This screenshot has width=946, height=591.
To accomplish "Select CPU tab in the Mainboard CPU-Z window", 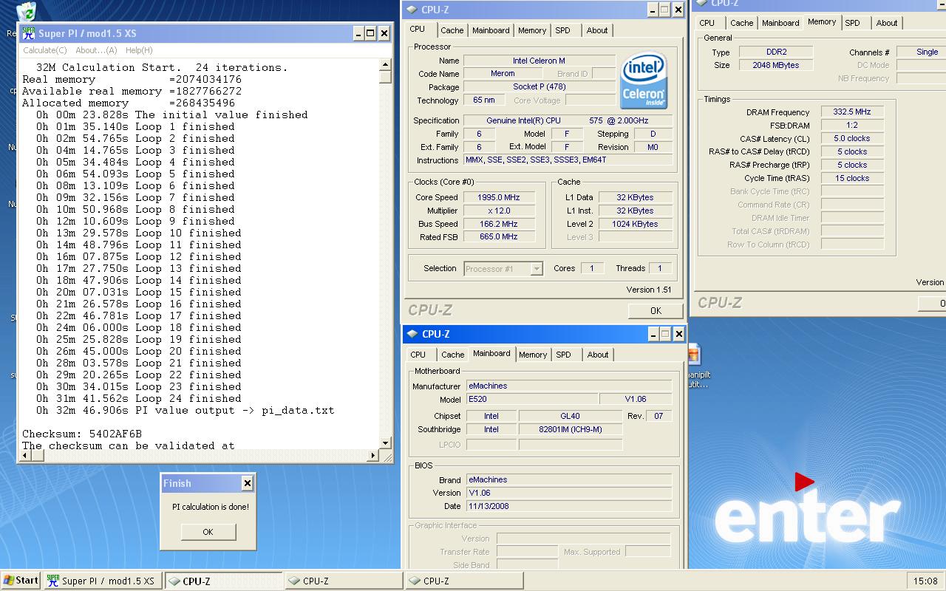I will point(418,355).
